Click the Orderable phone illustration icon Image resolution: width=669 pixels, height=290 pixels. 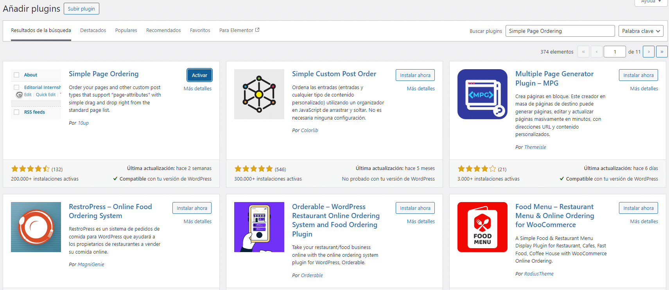(x=259, y=227)
